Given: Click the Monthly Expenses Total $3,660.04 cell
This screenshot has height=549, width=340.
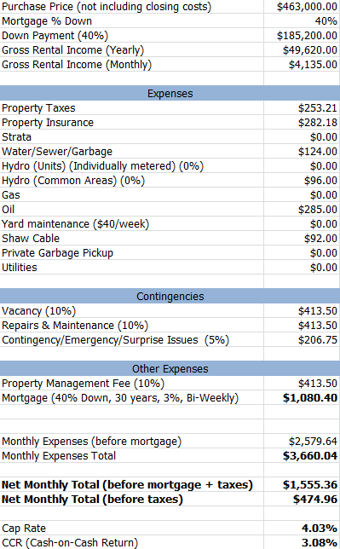Looking at the screenshot, I should 302,455.
